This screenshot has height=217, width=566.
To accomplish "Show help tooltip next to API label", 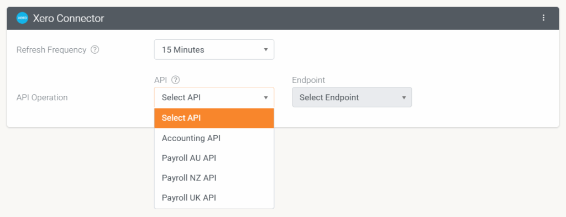I will tap(175, 80).
